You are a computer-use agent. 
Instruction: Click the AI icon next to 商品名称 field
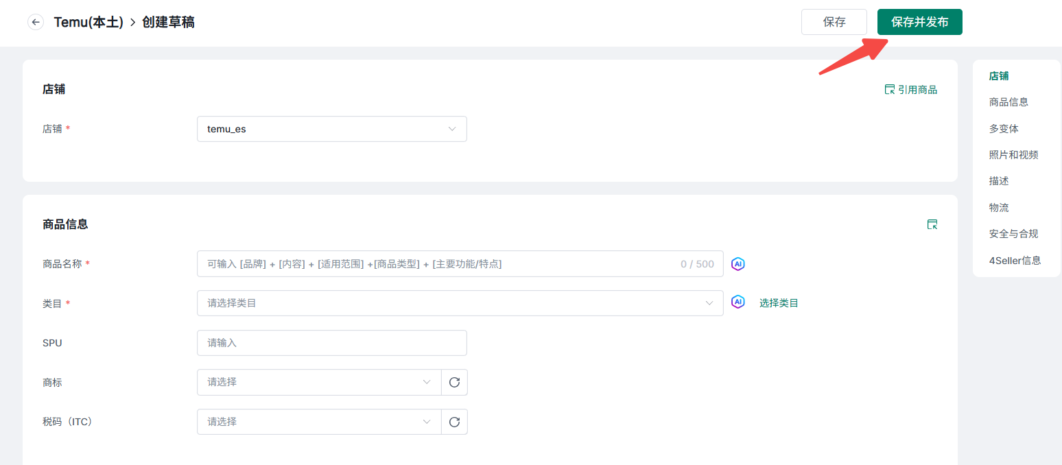[737, 264]
